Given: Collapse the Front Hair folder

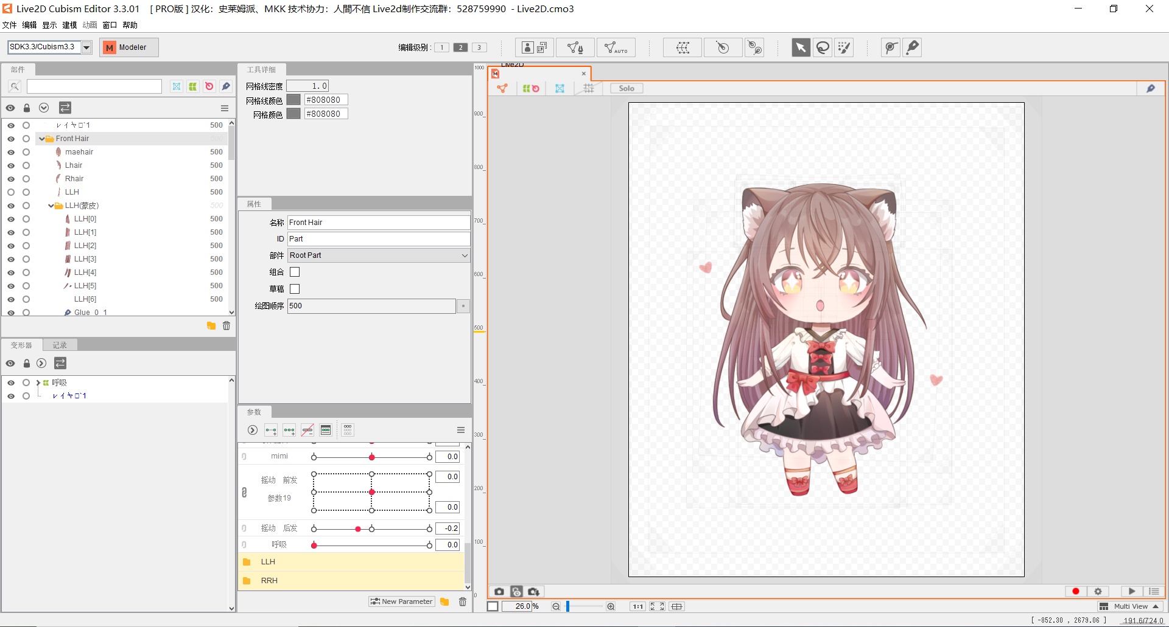Looking at the screenshot, I should [x=41, y=139].
